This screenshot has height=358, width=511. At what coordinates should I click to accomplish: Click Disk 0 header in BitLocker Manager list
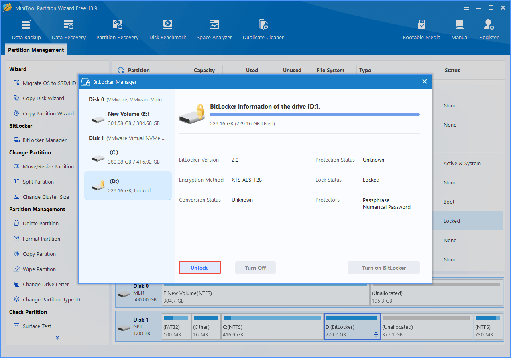(x=127, y=99)
